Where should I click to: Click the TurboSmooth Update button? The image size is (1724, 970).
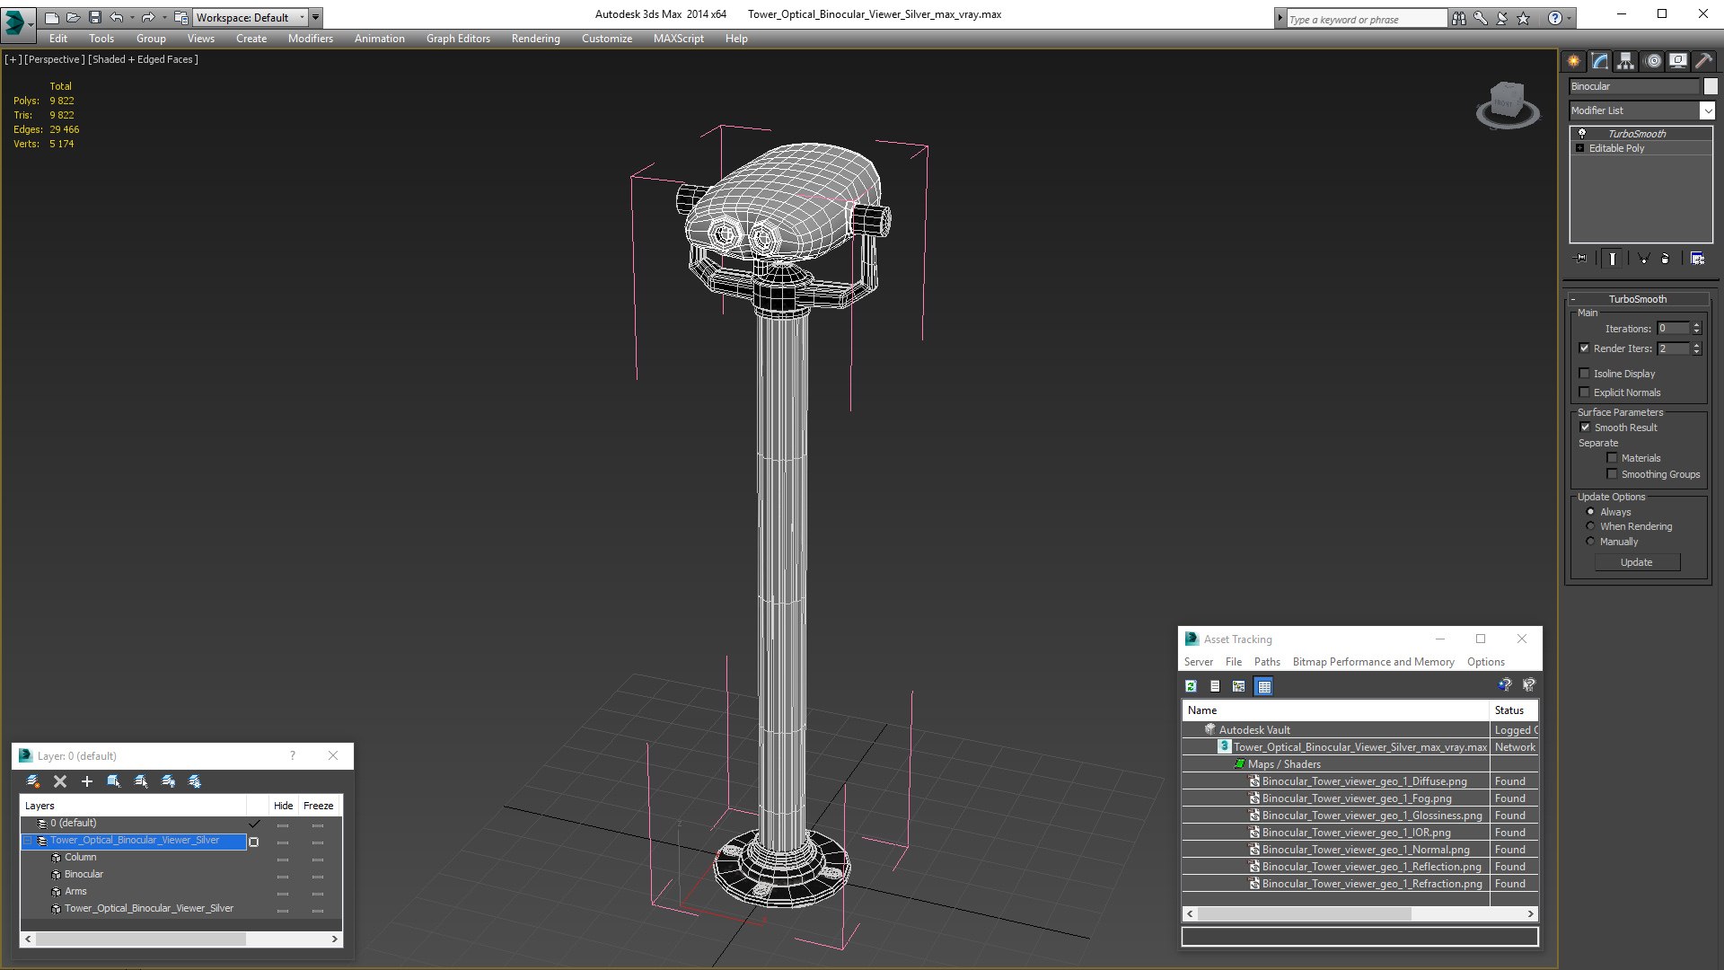coord(1637,562)
